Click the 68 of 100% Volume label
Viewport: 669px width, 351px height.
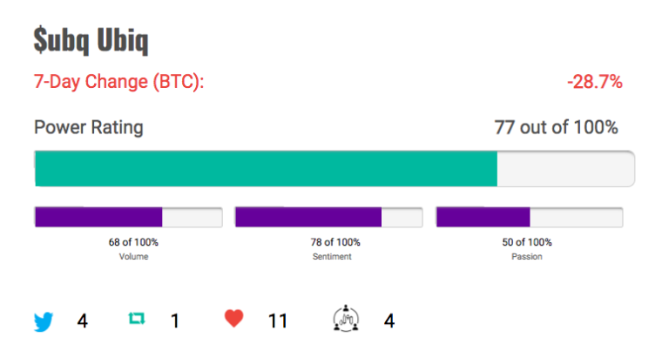click(133, 242)
